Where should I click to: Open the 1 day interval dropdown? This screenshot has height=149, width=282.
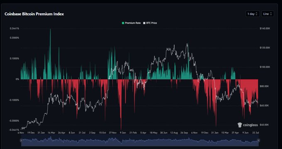(x=253, y=14)
